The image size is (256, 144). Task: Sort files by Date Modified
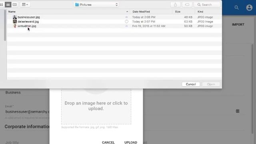click(141, 12)
